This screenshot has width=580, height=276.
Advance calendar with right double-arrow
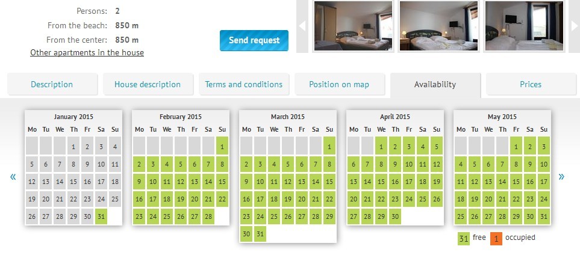[561, 177]
